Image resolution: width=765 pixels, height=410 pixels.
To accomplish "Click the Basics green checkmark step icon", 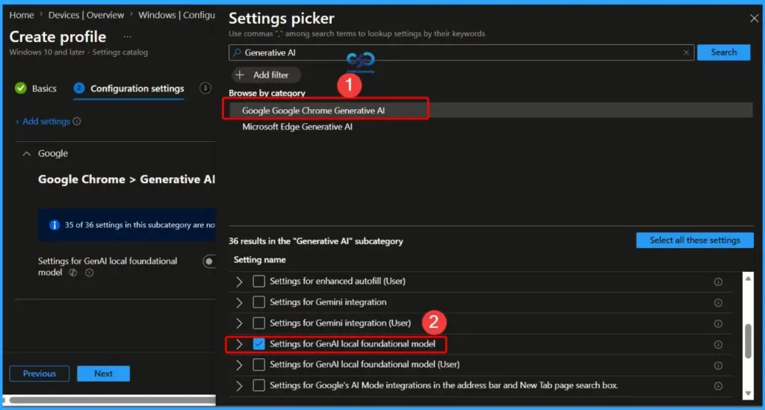I will point(20,88).
